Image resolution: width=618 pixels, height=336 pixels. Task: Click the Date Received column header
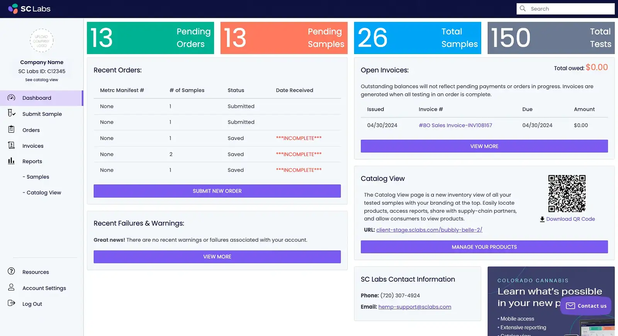coord(294,90)
